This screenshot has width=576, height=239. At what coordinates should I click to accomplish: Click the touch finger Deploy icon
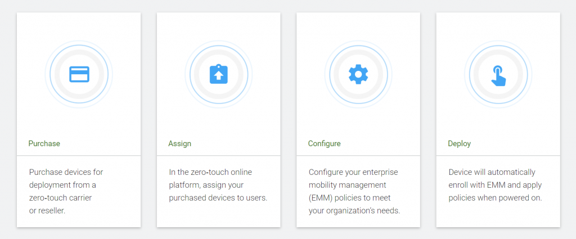click(x=498, y=75)
